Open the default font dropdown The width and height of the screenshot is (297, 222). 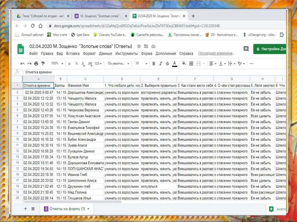118,64
